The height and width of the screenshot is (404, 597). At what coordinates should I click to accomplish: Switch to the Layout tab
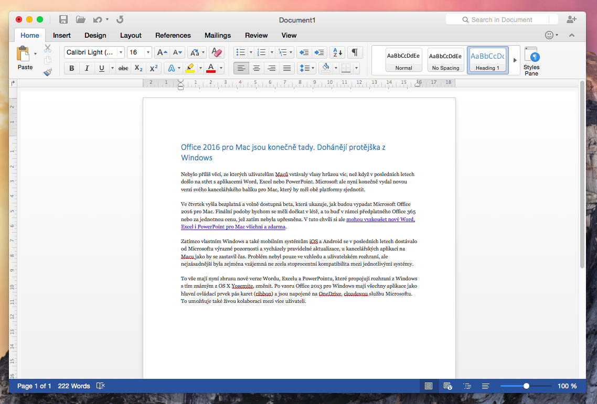click(131, 36)
